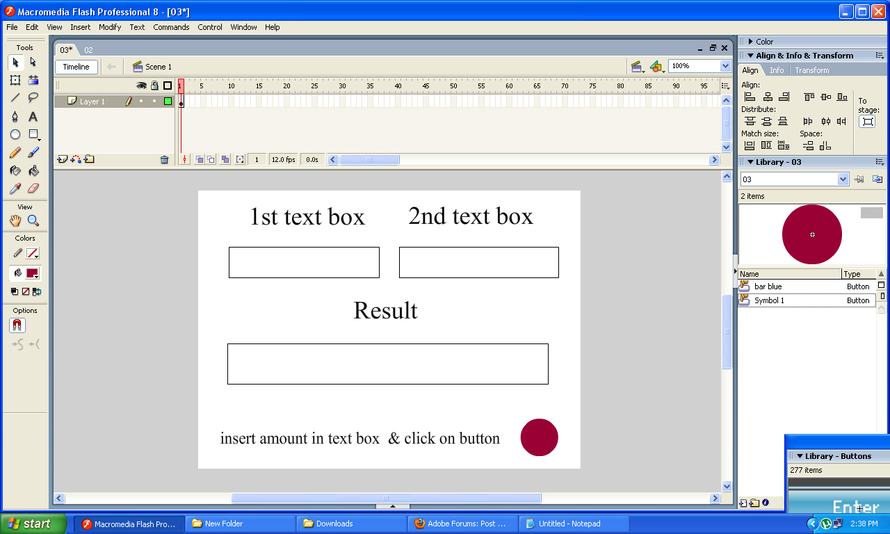Open the Commands menu
Screen dimensions: 890x534
(171, 27)
